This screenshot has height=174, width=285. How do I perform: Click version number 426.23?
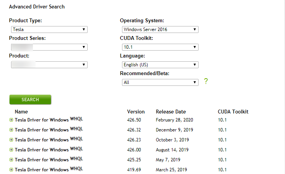pyautogui.click(x=134, y=140)
